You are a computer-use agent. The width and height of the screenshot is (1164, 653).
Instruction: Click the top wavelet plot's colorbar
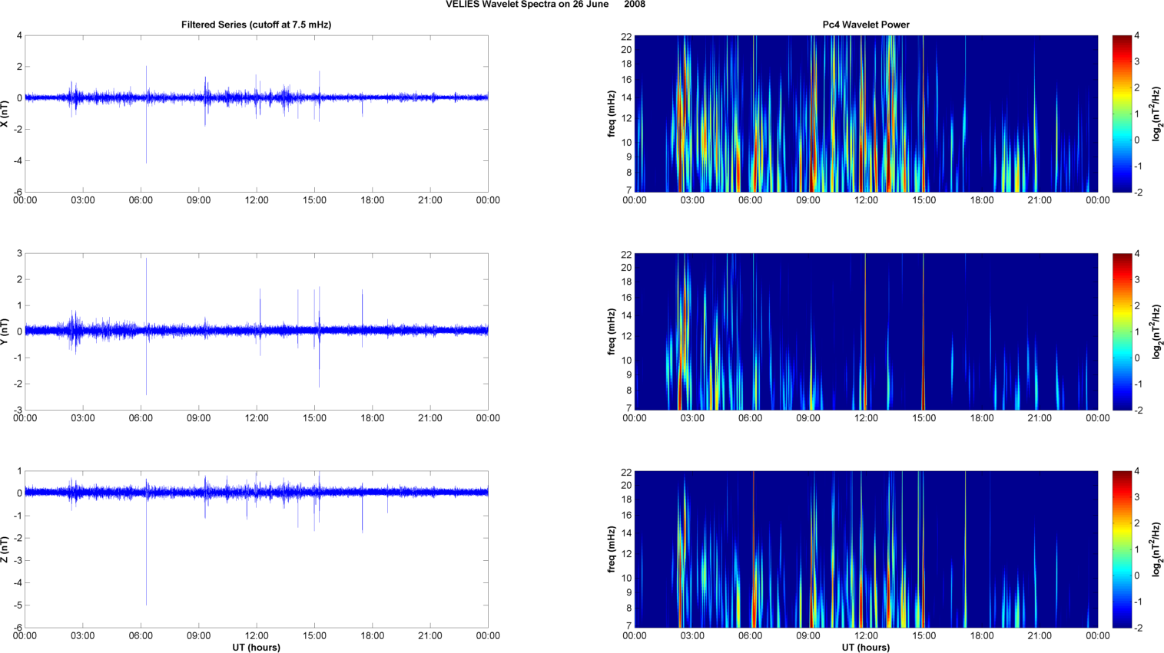pyautogui.click(x=1122, y=114)
